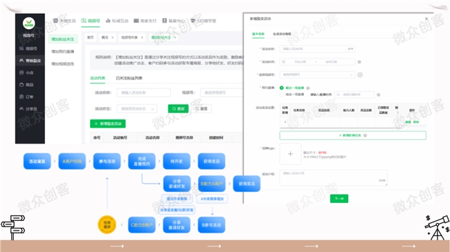Click the green 新增裂变活动 button
The image size is (450, 252).
pos(108,124)
